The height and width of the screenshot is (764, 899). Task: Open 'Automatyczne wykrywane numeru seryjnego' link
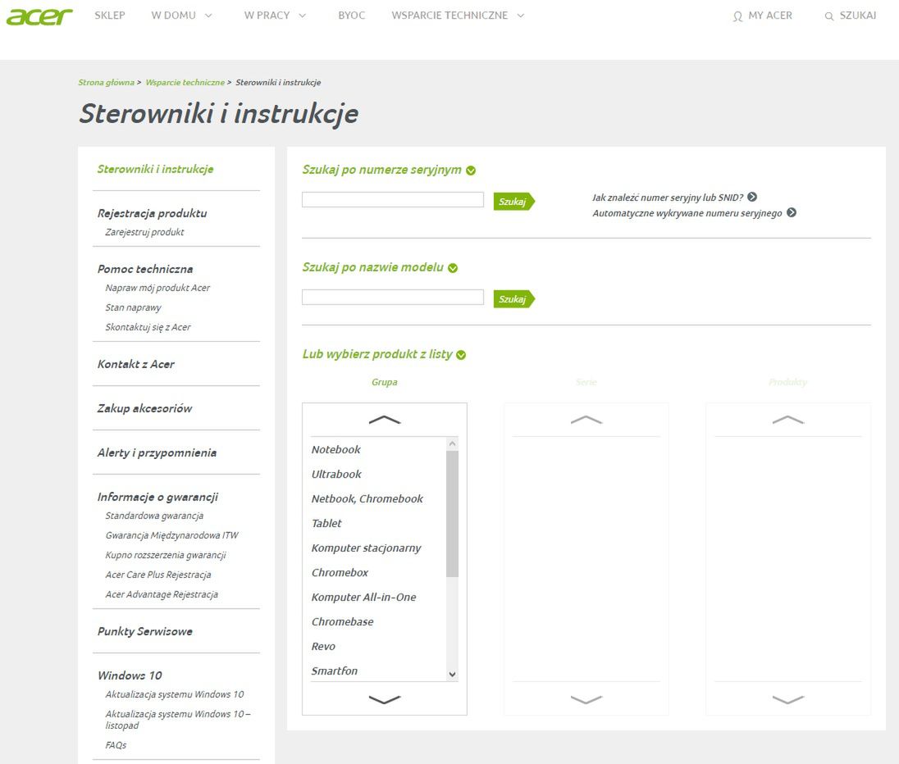pyautogui.click(x=687, y=213)
